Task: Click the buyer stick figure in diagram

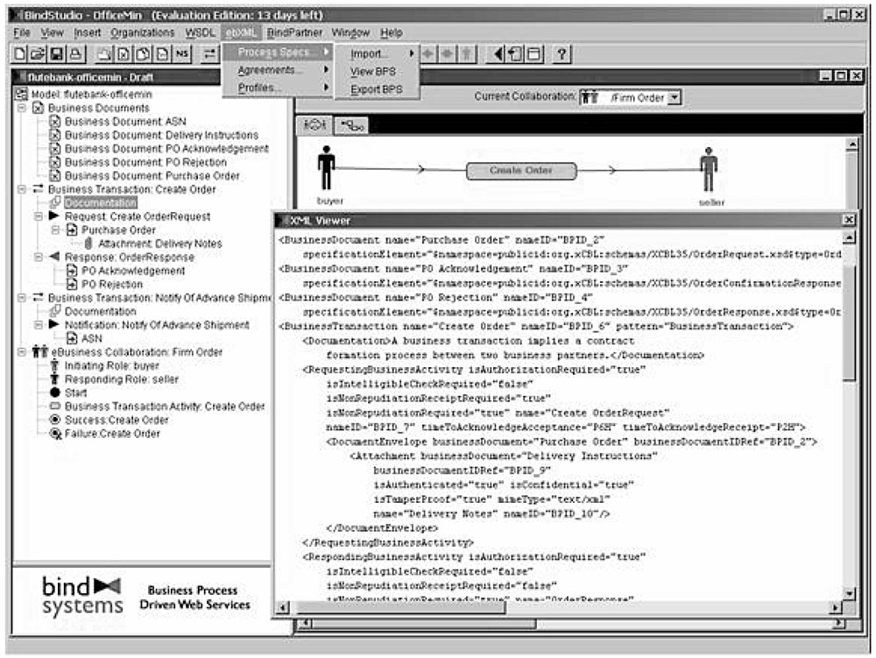Action: (x=326, y=168)
